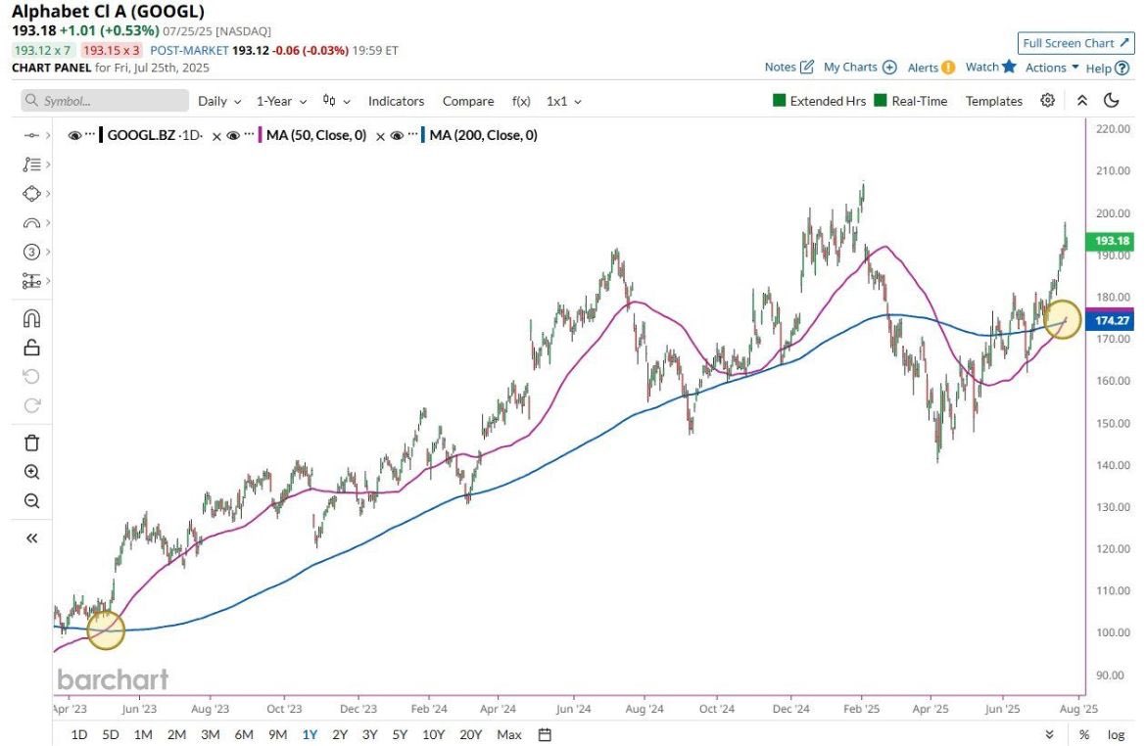
Task: Open the MA (50, Close, 0) ellipsis menu
Action: (249, 134)
